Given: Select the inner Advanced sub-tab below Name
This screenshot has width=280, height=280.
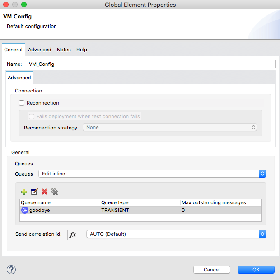Looking at the screenshot, I should tap(19, 78).
